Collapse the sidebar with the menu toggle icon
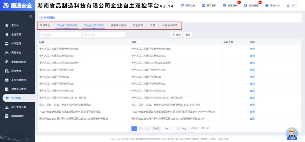 coord(31,16)
